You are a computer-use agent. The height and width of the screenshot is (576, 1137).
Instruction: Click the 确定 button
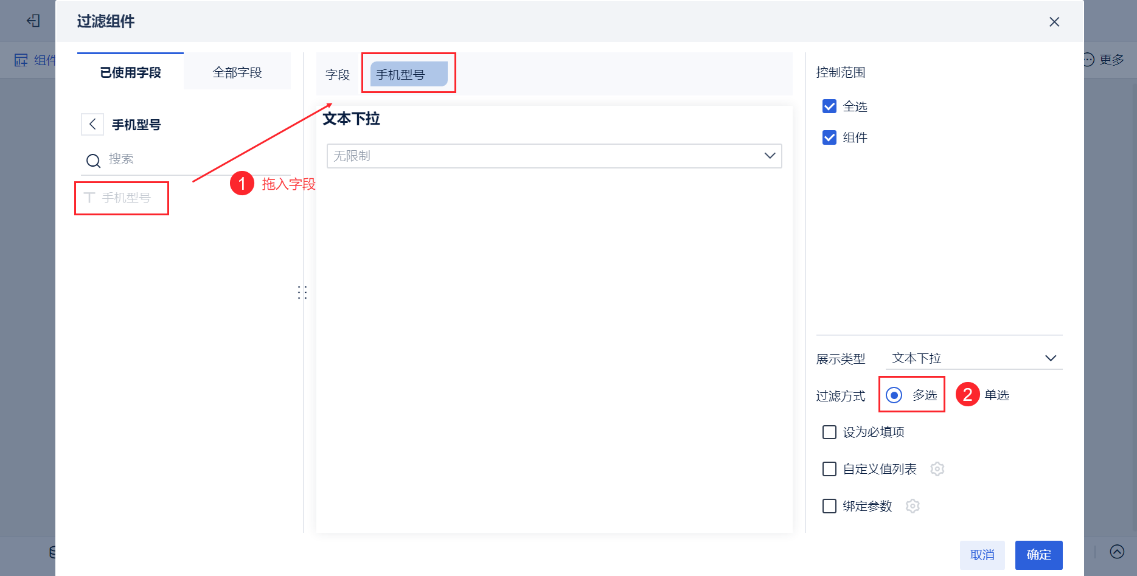click(x=1038, y=555)
